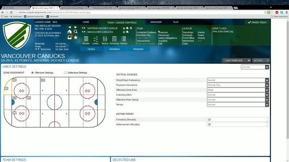Open the league Standings link
289x162 pixels.
(x=188, y=32)
